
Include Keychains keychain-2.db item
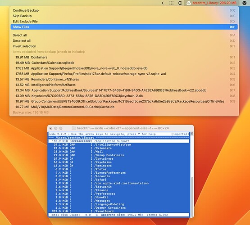[x=124, y=96]
